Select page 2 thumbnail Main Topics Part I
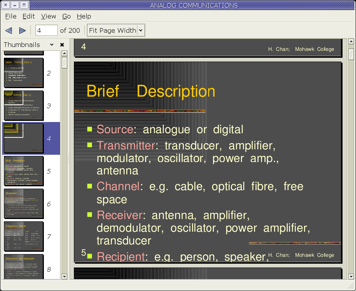This screenshot has width=356, height=291. [24, 73]
